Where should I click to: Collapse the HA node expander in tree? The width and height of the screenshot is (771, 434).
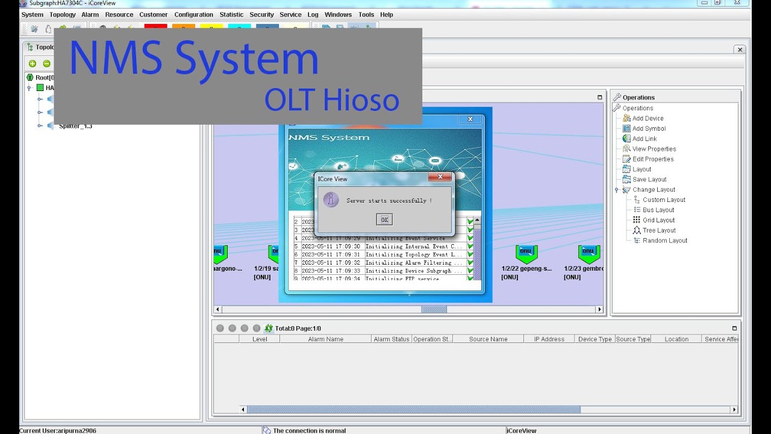[28, 88]
